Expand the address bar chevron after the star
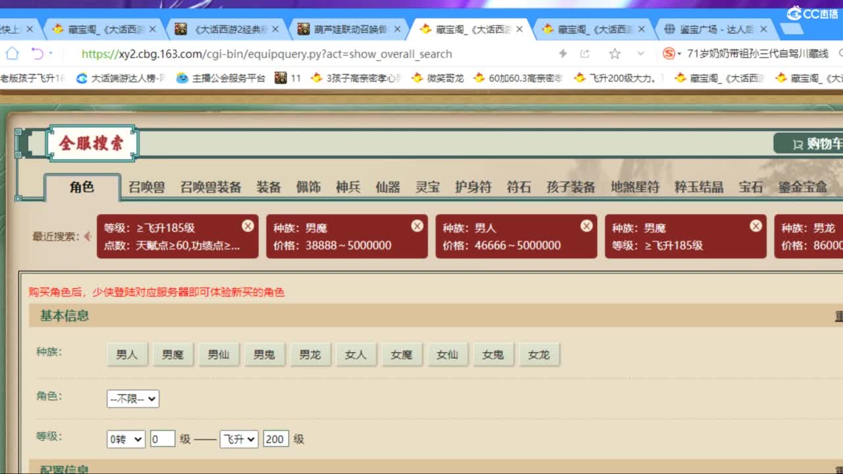This screenshot has height=474, width=843. click(640, 53)
